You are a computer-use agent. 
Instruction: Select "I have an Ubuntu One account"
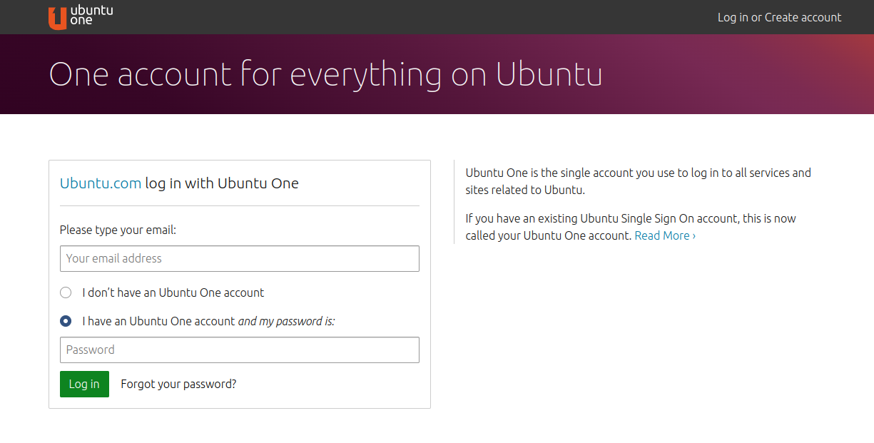tap(66, 321)
